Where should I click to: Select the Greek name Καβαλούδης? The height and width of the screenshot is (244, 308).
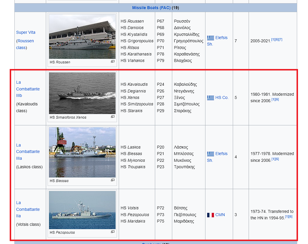(x=185, y=84)
